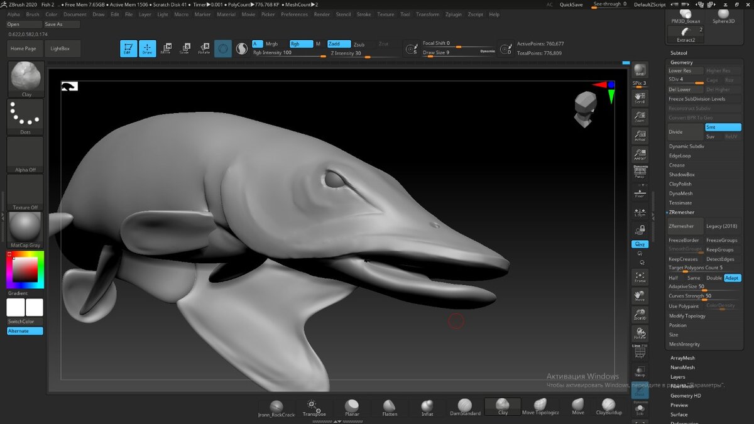Open the Zplugin menu
The image size is (754, 424).
point(453,14)
